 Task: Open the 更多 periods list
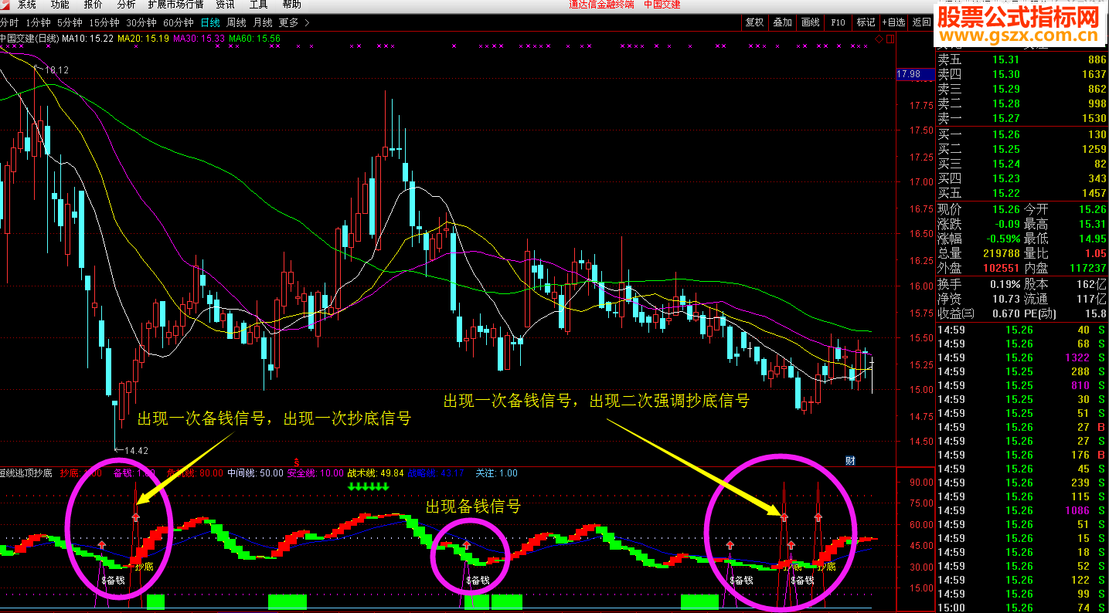288,23
